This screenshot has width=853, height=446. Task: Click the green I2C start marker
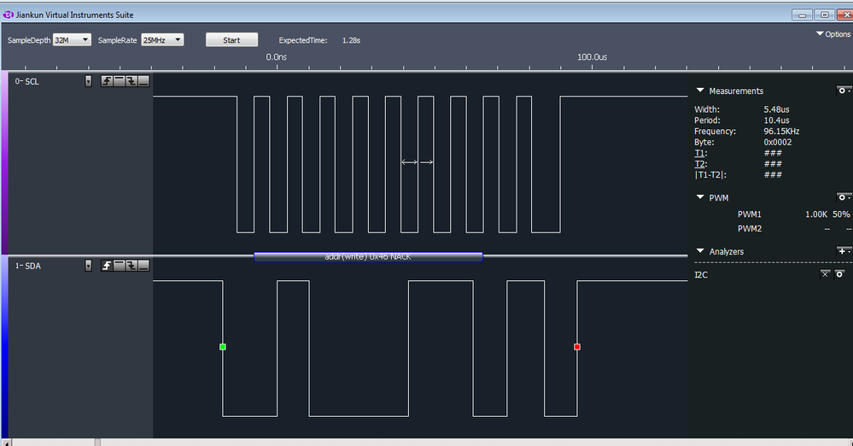coord(223,347)
